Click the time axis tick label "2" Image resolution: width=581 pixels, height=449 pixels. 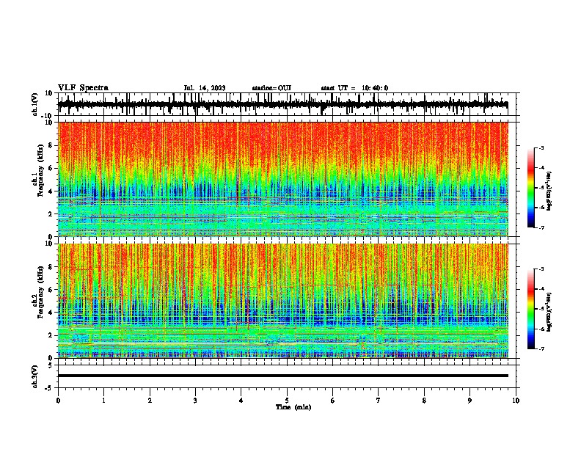click(x=150, y=401)
